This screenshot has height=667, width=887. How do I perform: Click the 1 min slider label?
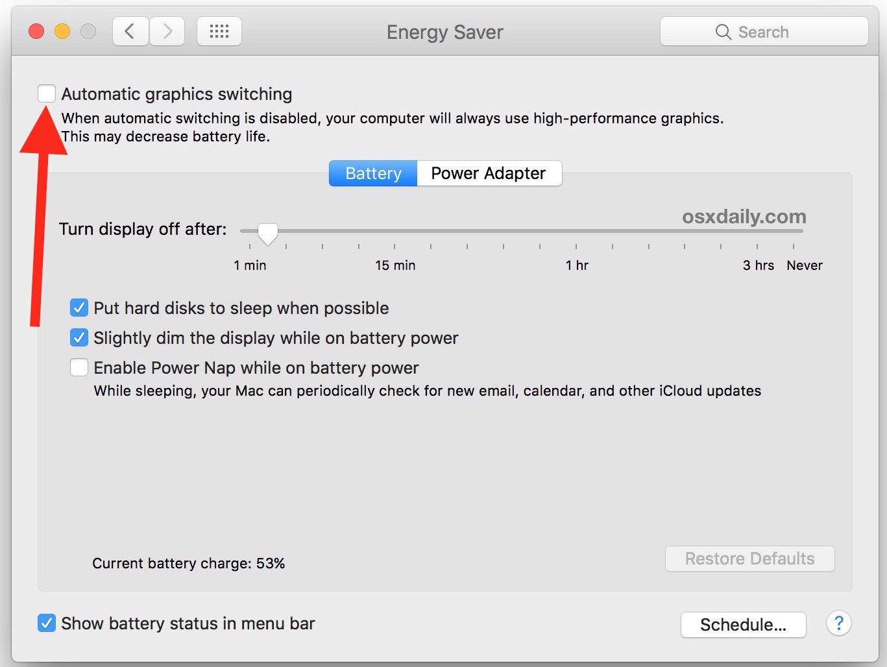click(x=250, y=265)
